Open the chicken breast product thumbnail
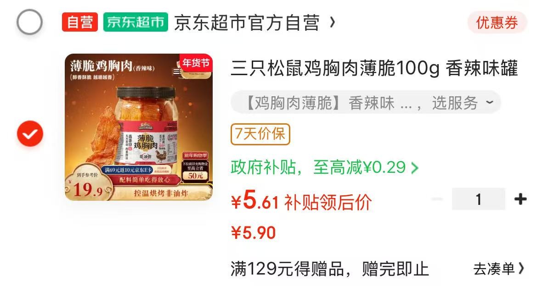This screenshot has height=286, width=554. coord(138,127)
